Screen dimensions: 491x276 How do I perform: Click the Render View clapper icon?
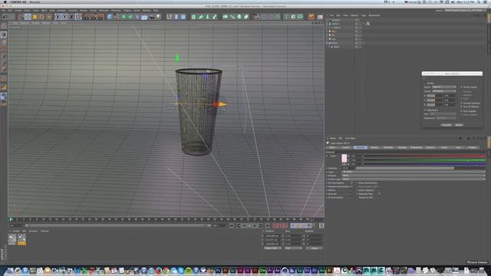[87, 17]
